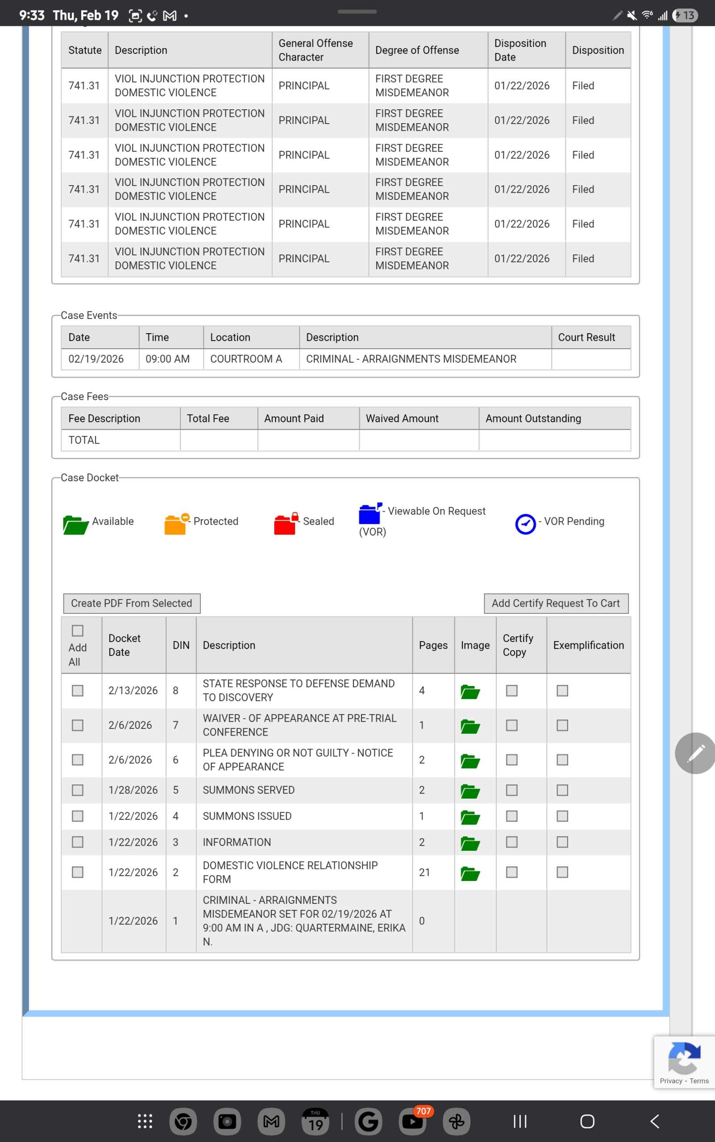
Task: Open Domestic Violence Relationship Form image
Action: point(470,873)
